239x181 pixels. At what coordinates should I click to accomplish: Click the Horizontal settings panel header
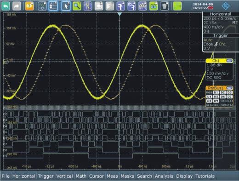point(221,14)
